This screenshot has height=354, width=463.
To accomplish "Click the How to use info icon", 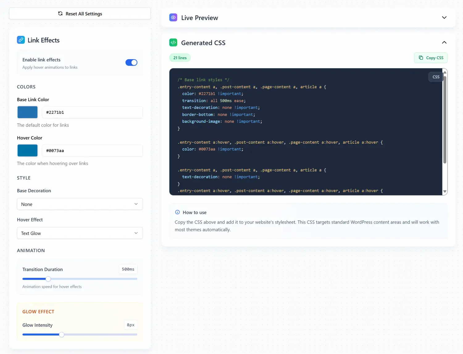I will [177, 212].
